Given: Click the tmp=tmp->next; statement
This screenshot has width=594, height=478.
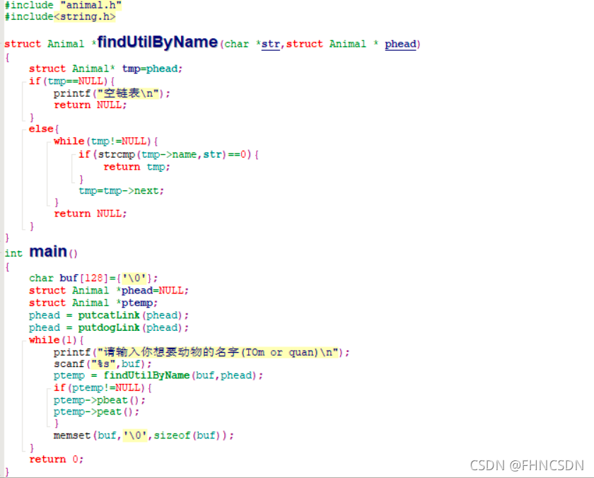Looking at the screenshot, I should [121, 190].
